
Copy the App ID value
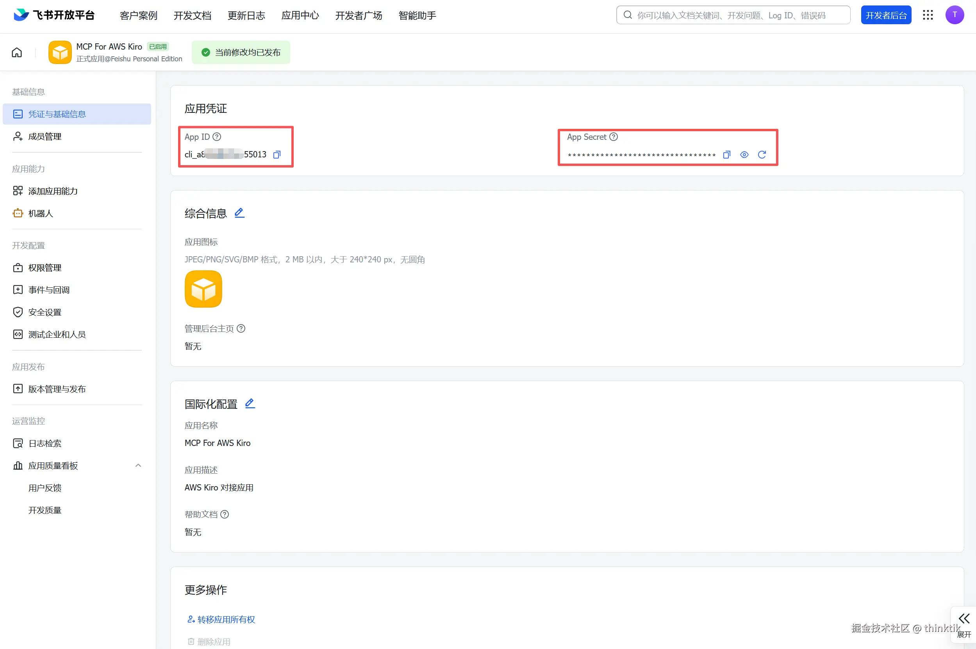[277, 154]
